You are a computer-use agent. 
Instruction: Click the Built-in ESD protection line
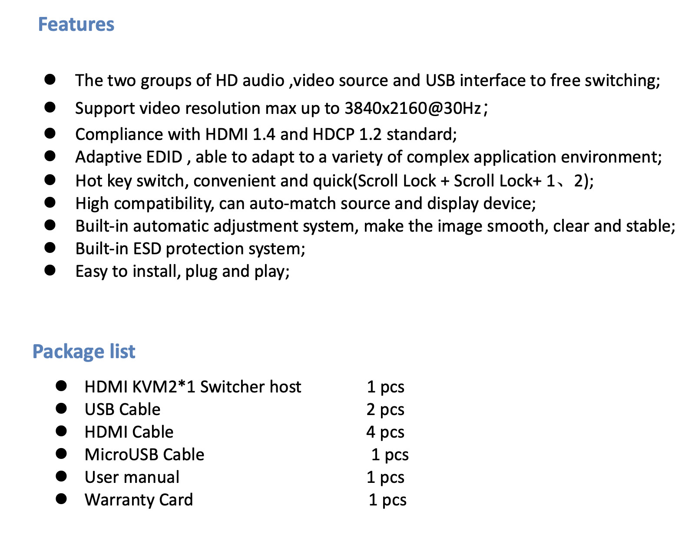click(190, 249)
